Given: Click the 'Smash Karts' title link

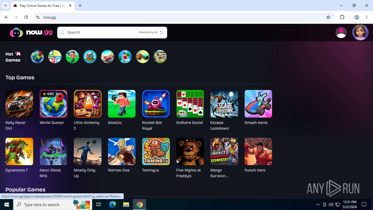Looking at the screenshot, I should (256, 122).
